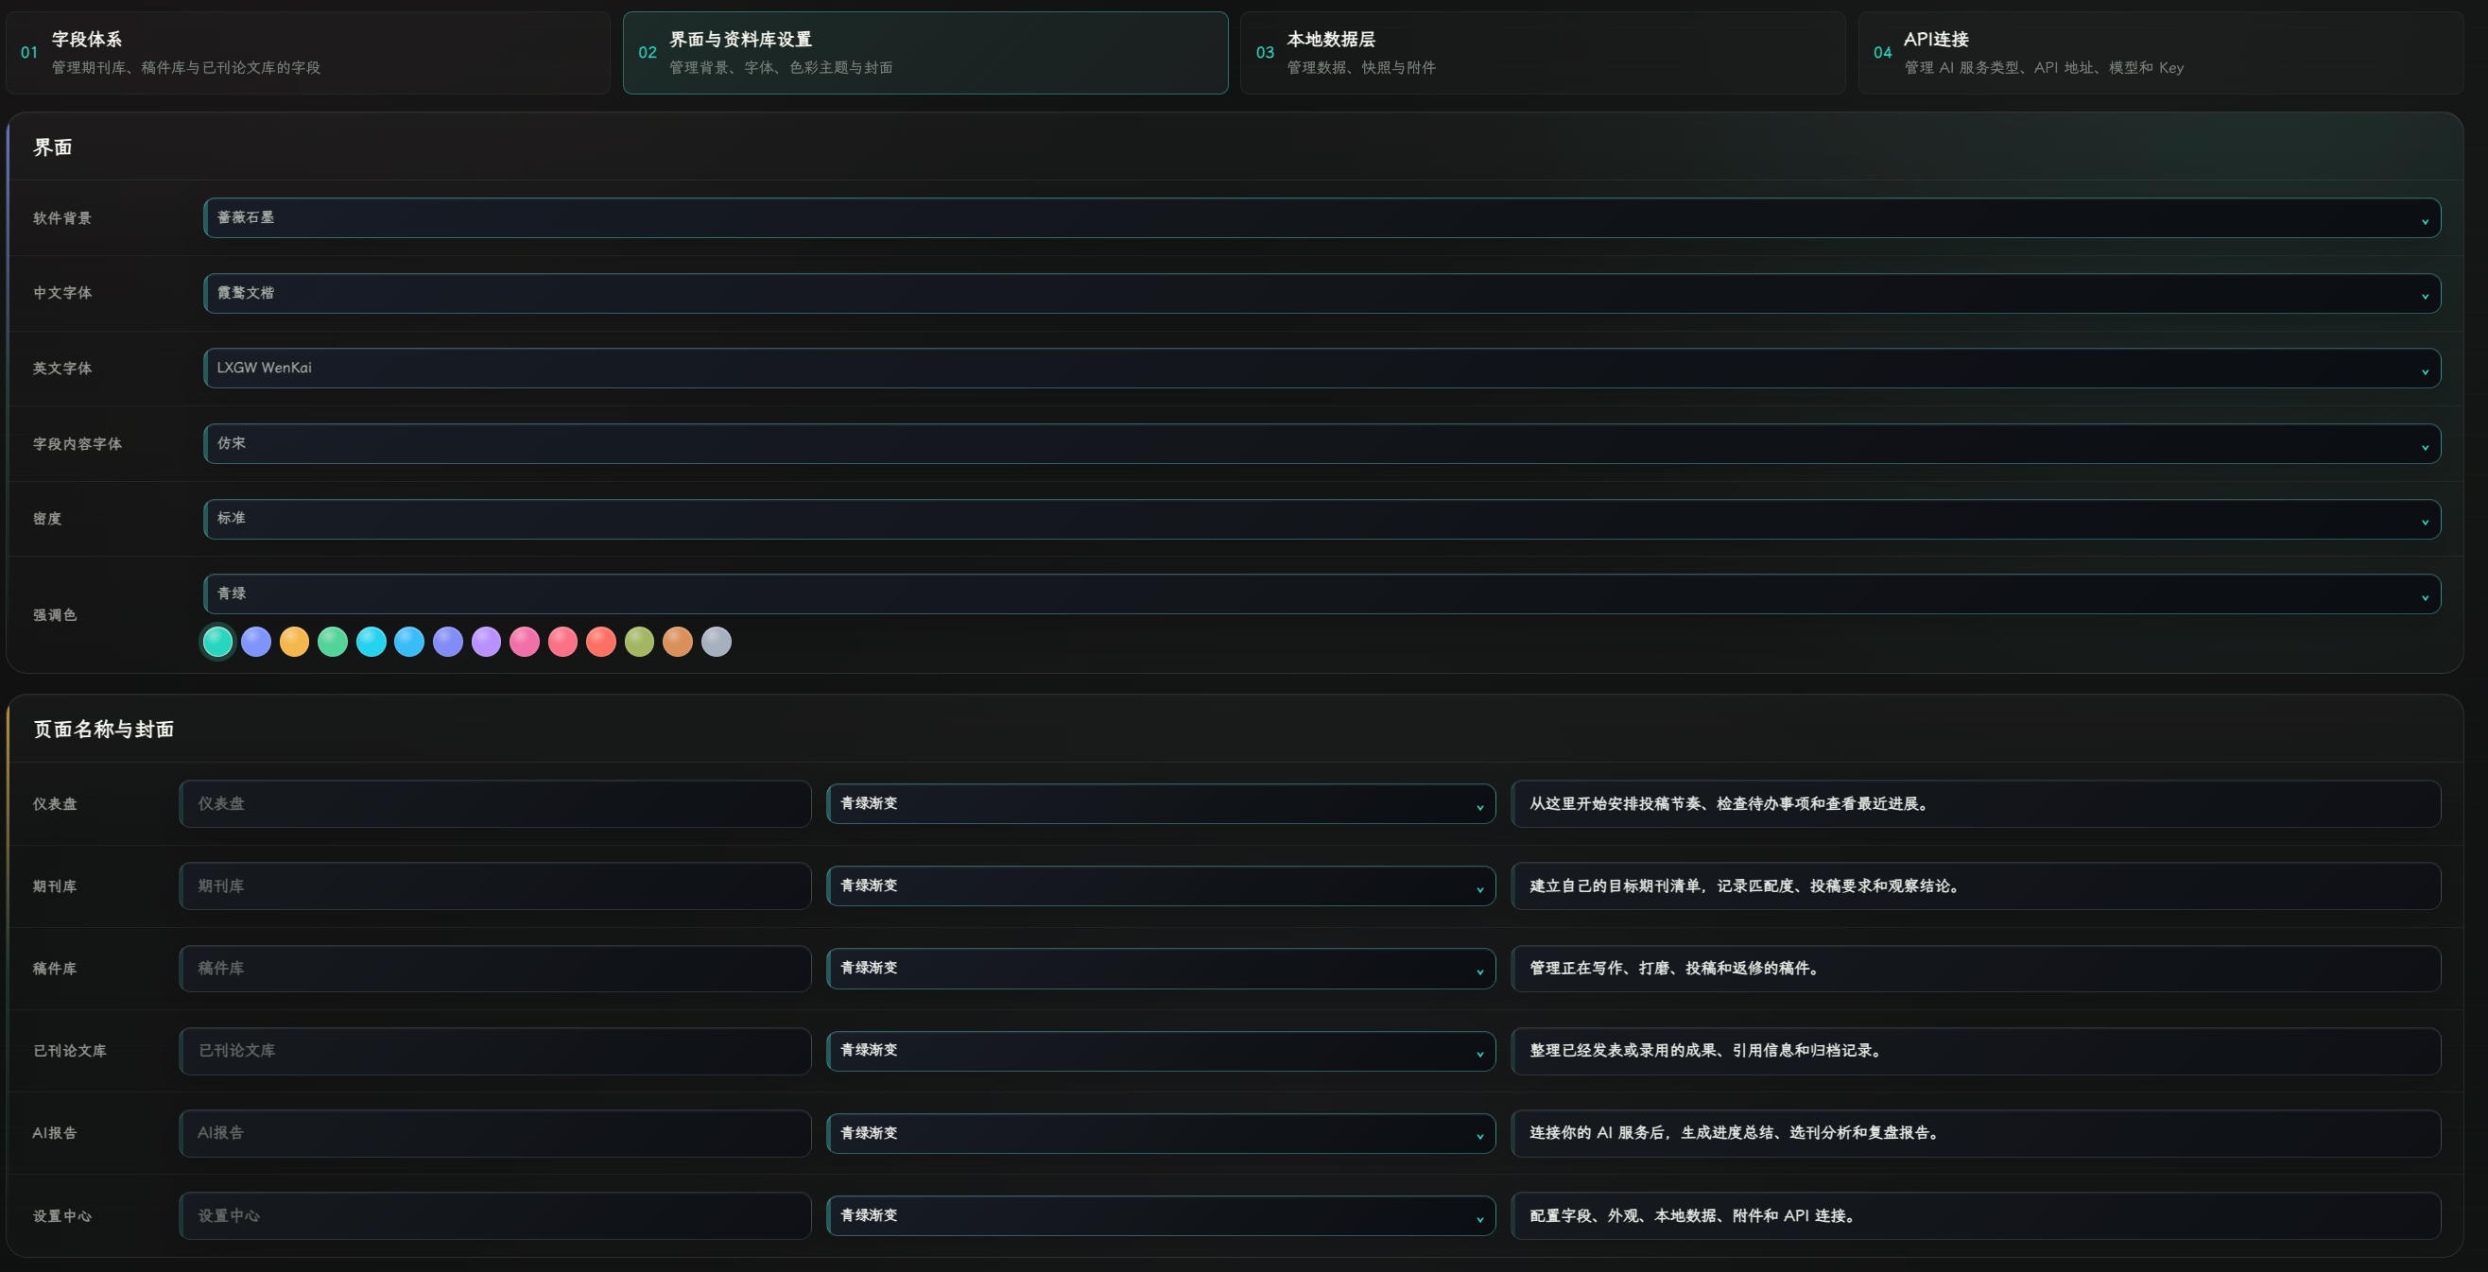Pick the red accent color swatch
The height and width of the screenshot is (1272, 2488).
pyautogui.click(x=601, y=642)
